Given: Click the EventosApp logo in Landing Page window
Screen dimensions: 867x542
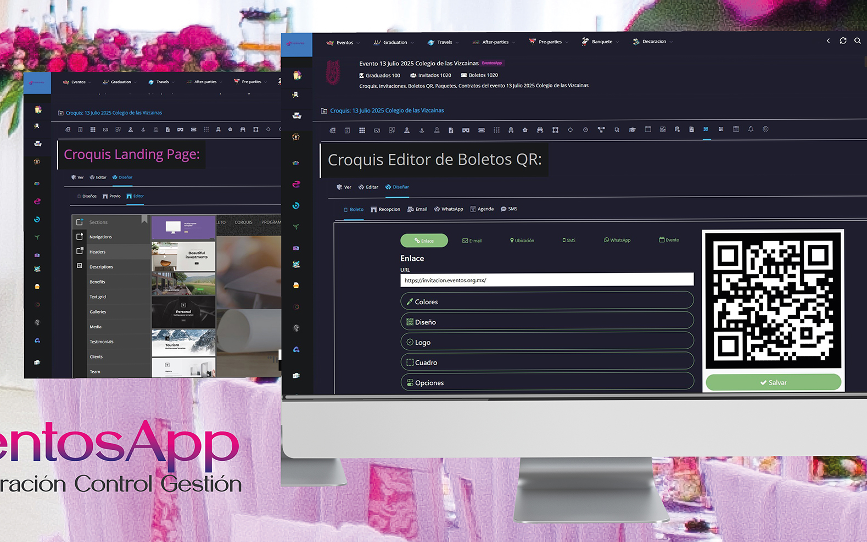Looking at the screenshot, I should click(x=37, y=82).
